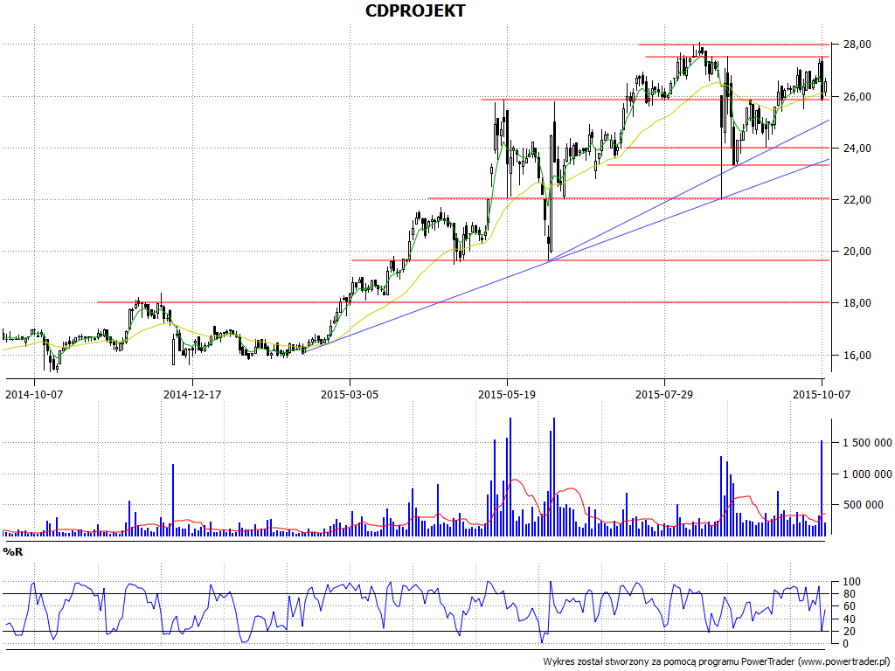Click the 22,00 price axis label

[x=858, y=200]
